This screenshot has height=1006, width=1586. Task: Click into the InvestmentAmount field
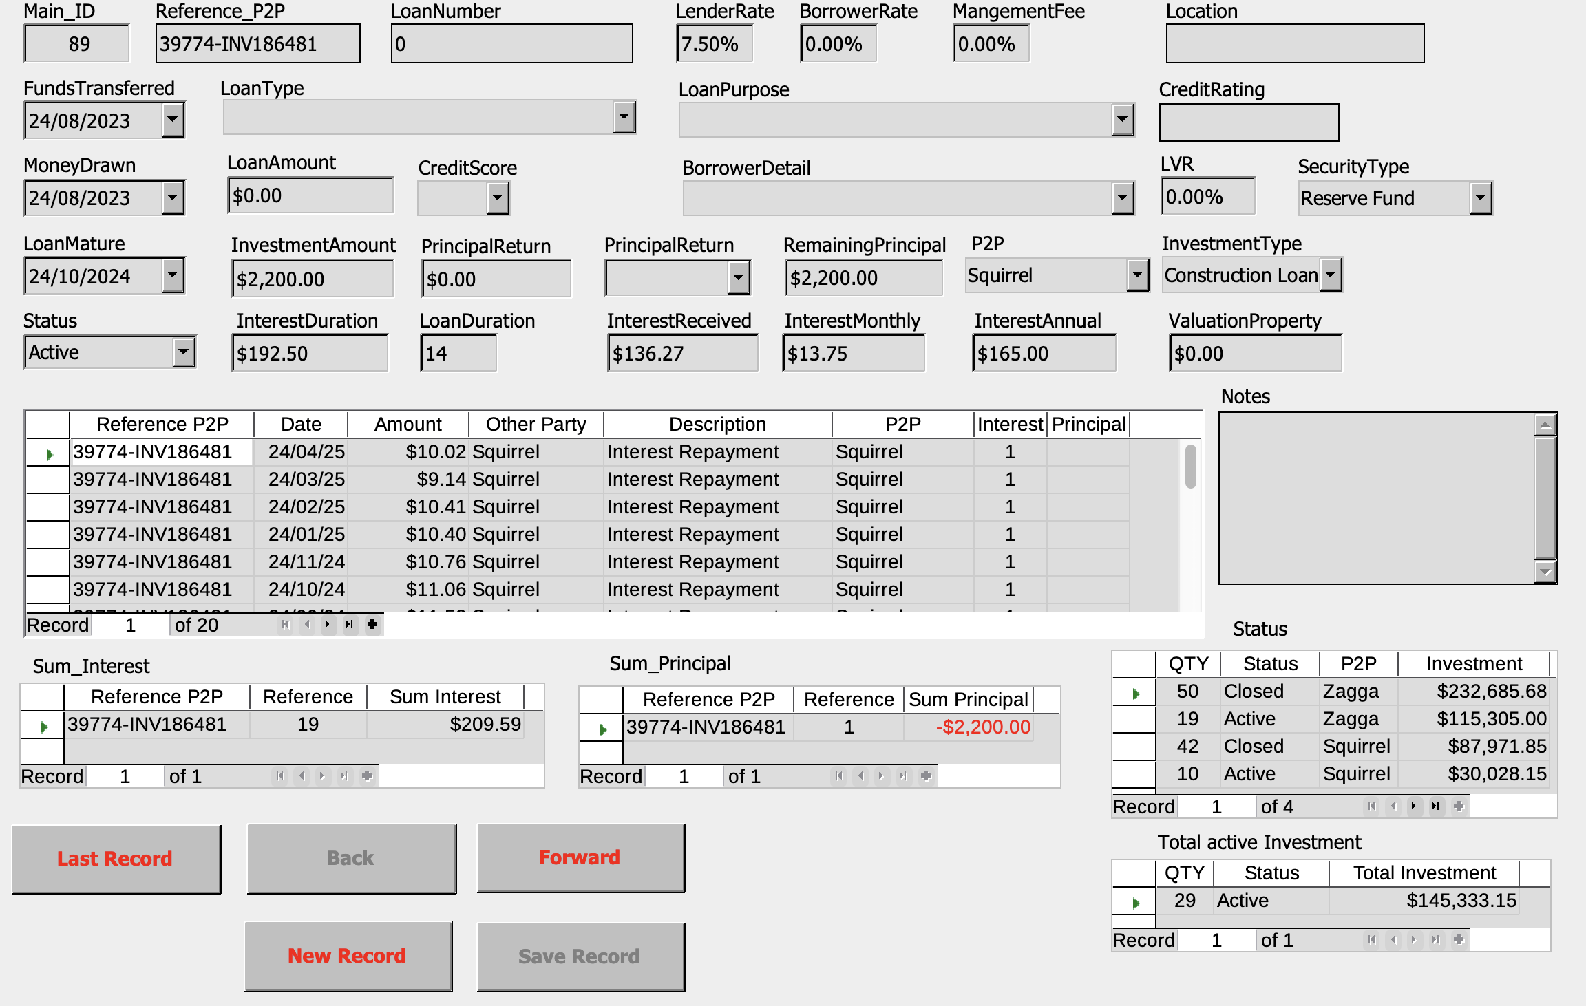[x=312, y=279]
